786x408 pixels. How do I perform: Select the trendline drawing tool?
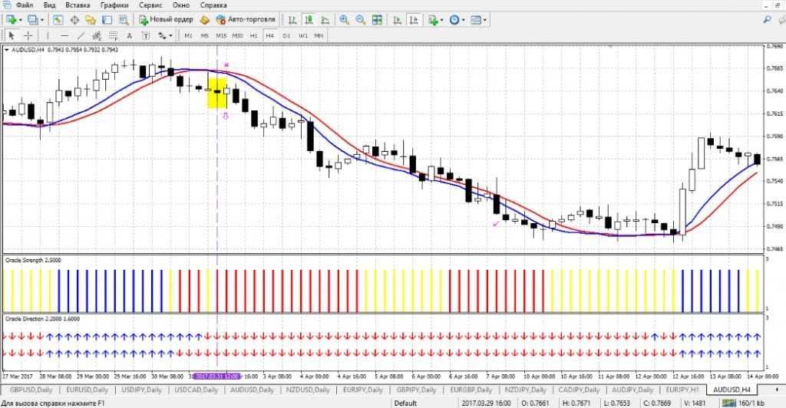[82, 35]
